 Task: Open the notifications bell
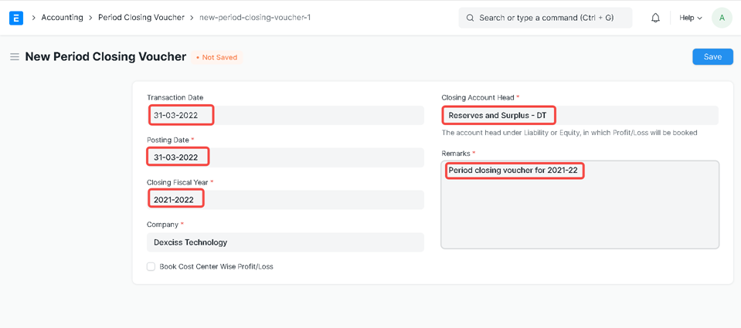[x=655, y=18]
